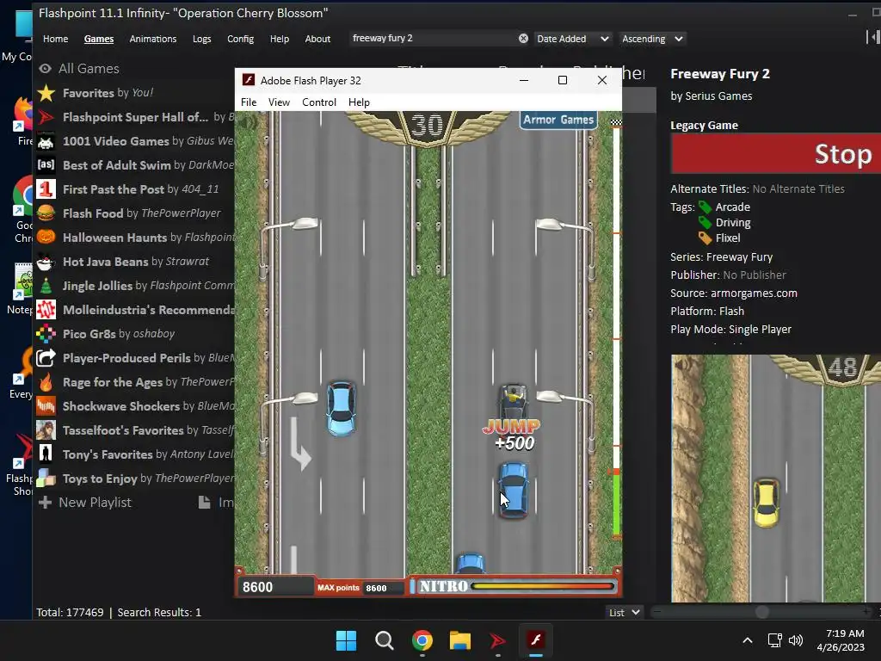Viewport: 881px width, 661px height.
Task: Select Tony's Favorites playlist icon
Action: coord(46,454)
